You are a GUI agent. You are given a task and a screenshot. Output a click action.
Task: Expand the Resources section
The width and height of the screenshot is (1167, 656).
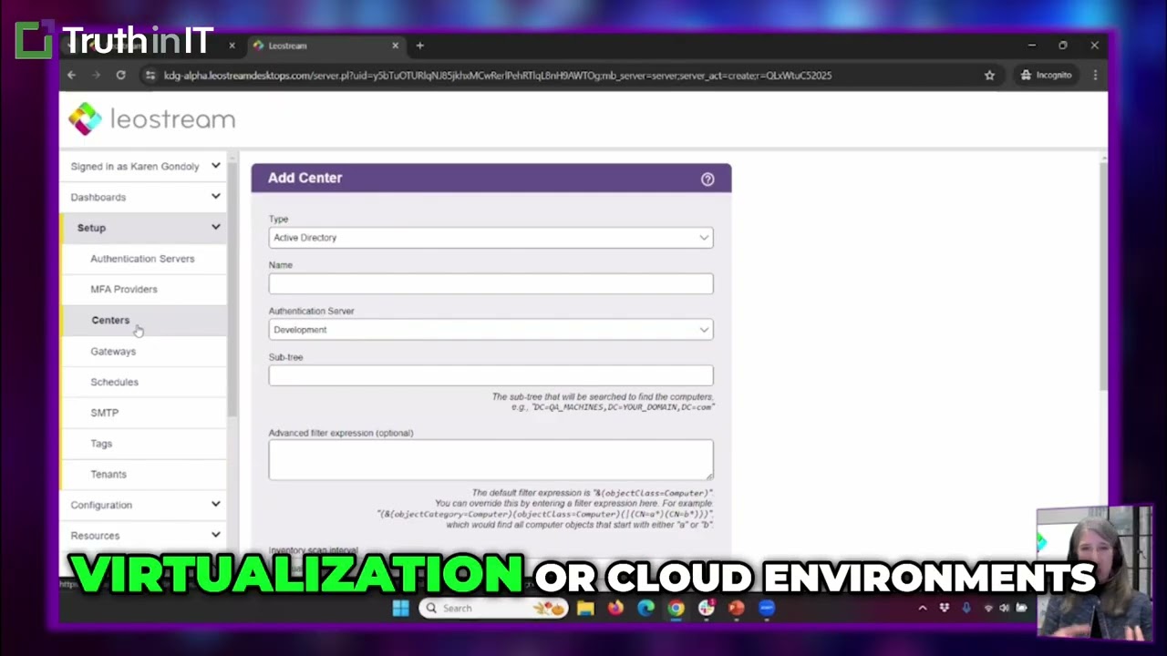click(x=145, y=536)
